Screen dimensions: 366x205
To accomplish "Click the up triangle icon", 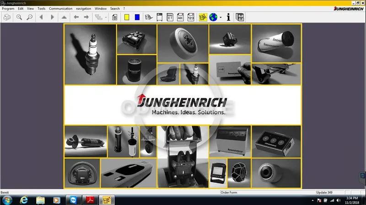I will point(64,17).
